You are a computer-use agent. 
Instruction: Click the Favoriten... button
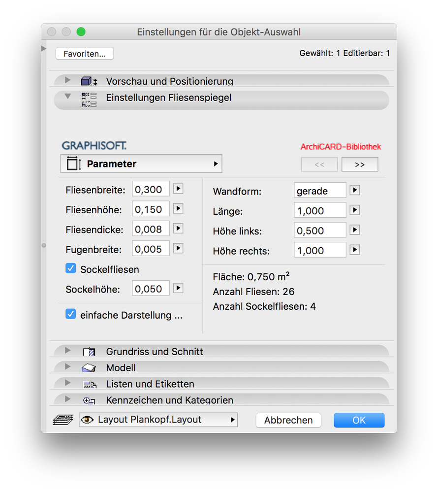pyautogui.click(x=85, y=54)
